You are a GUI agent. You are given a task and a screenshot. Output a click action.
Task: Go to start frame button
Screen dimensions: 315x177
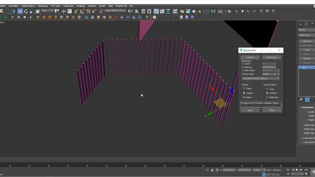click(288, 170)
